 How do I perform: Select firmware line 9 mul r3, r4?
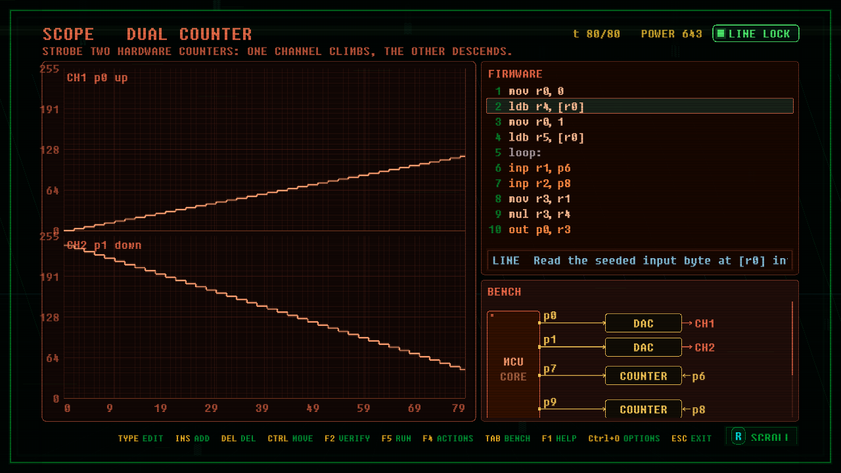click(x=639, y=214)
